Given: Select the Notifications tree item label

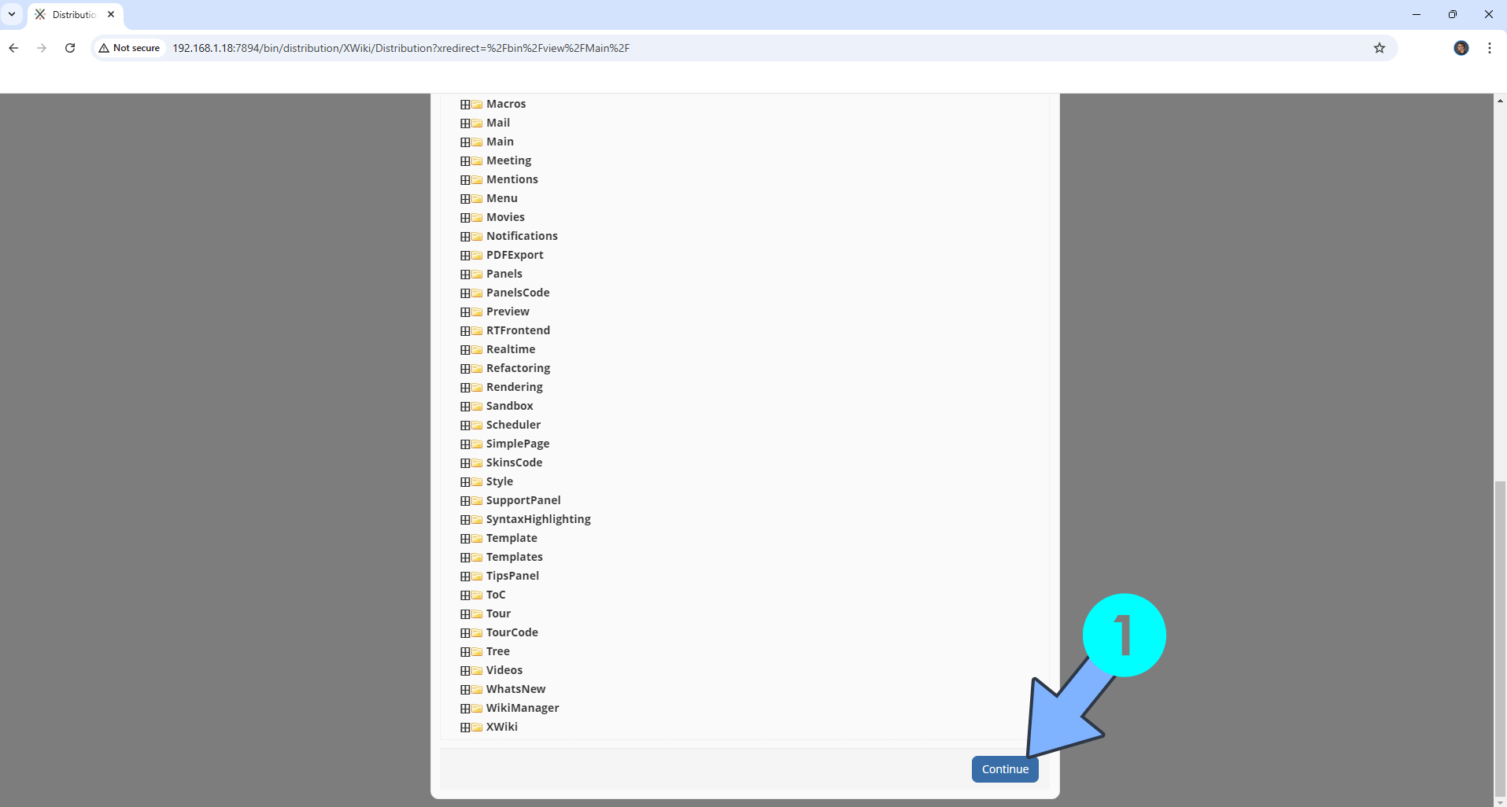Looking at the screenshot, I should pos(522,236).
